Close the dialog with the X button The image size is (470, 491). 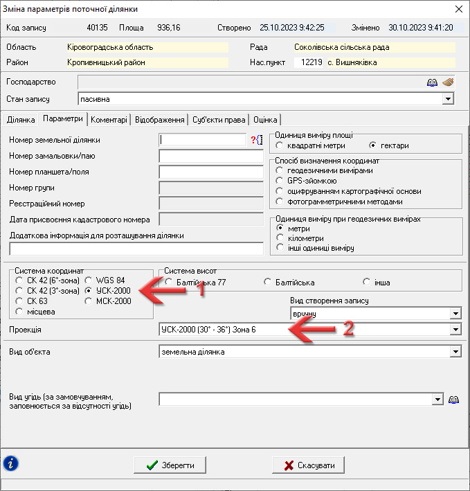click(458, 9)
